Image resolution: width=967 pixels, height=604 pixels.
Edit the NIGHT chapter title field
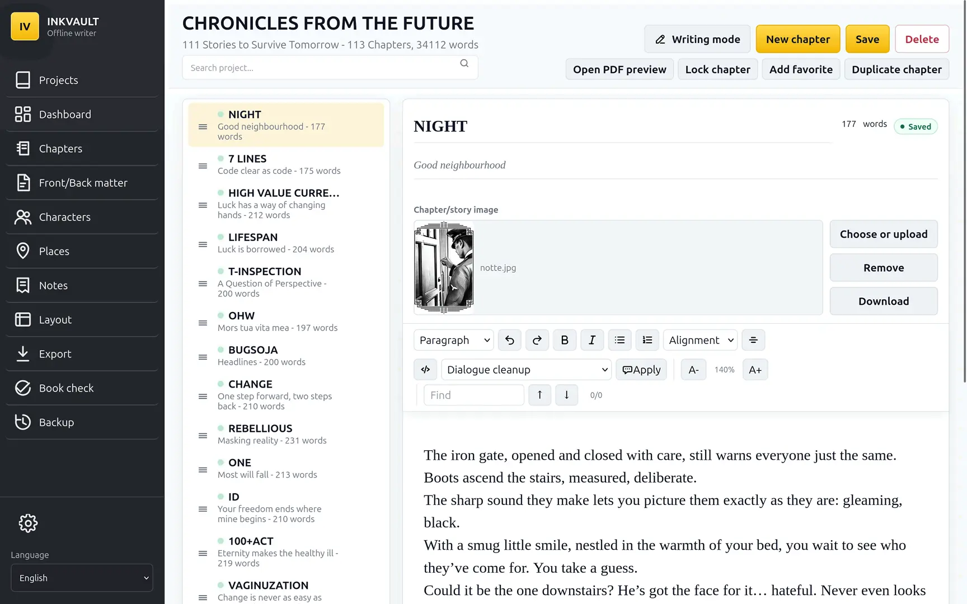pyautogui.click(x=622, y=126)
